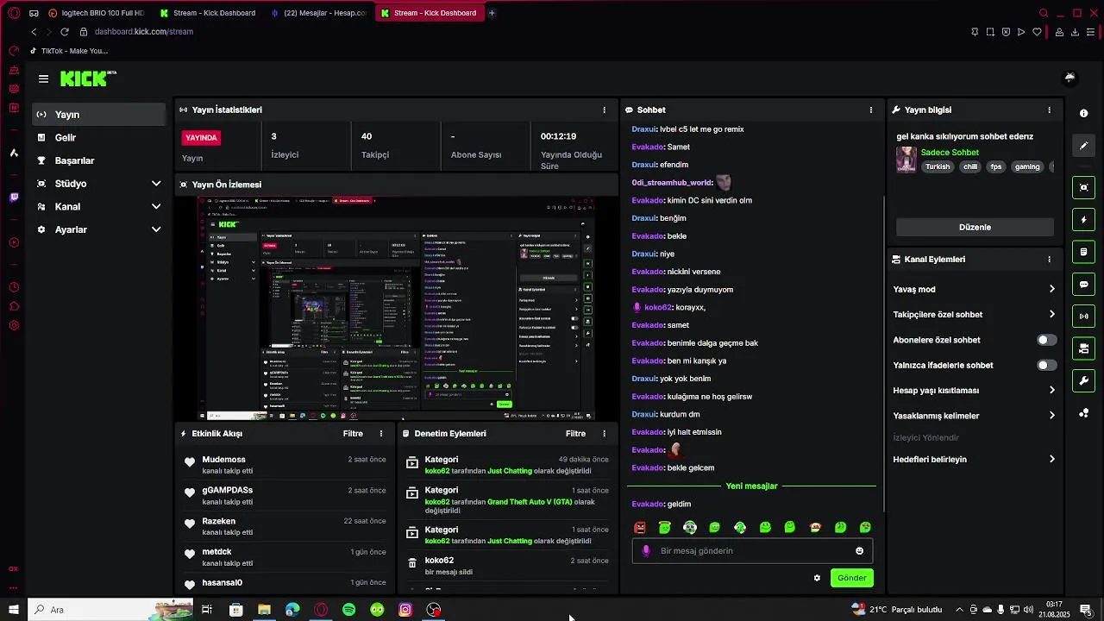Viewport: 1104px width, 621px height.
Task: Click the broadcast signal icon in right sidebar
Action: click(1083, 317)
